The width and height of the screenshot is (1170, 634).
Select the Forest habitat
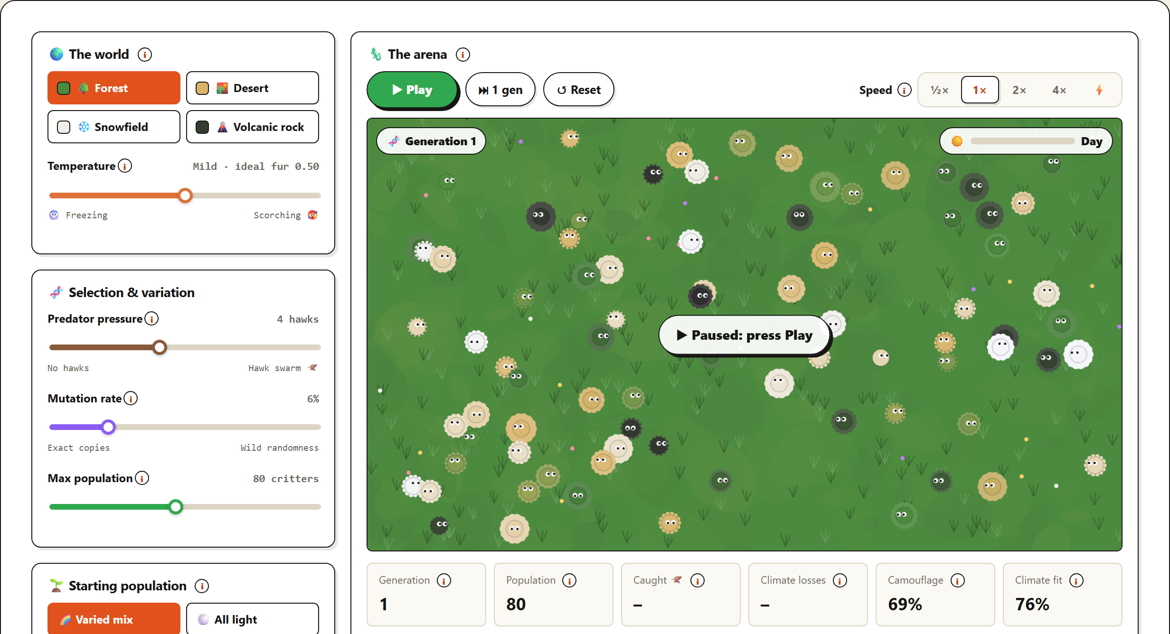click(x=114, y=88)
